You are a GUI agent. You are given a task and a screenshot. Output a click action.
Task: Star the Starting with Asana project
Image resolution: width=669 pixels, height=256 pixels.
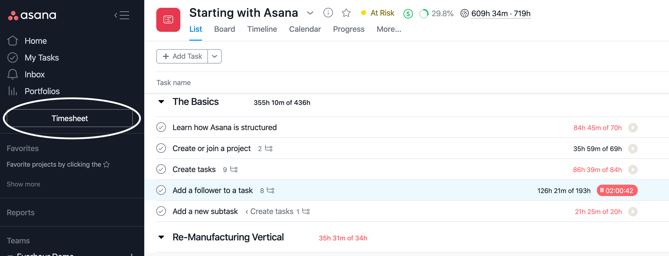[346, 13]
